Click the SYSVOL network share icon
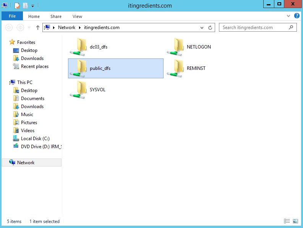 point(79,90)
